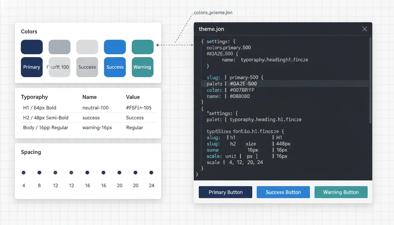Viewport: 394px width, 225px height.
Task: Click the spacing dot above 8
Action: coord(39,173)
